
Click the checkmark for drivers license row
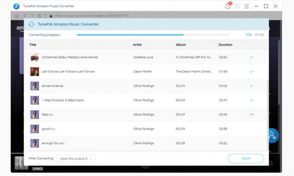coord(251,86)
